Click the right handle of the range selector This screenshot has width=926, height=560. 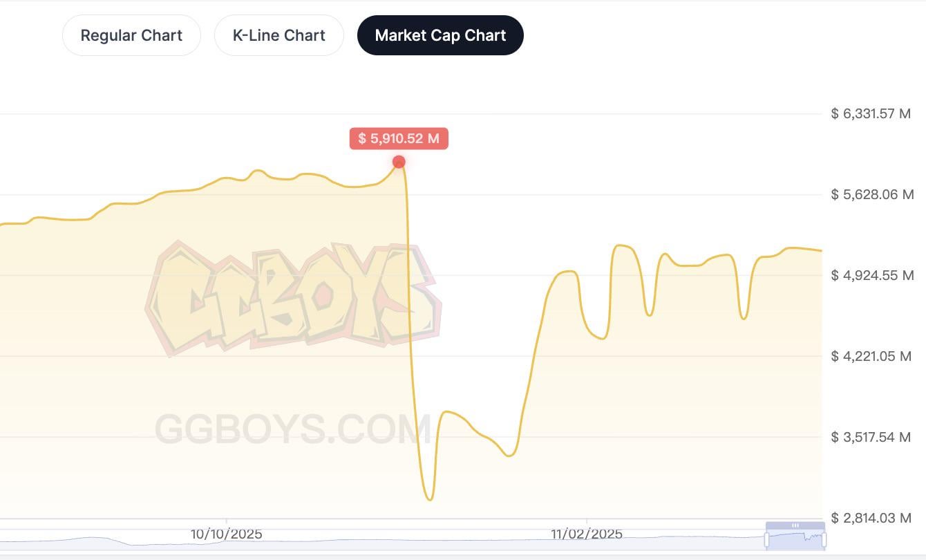(x=824, y=539)
